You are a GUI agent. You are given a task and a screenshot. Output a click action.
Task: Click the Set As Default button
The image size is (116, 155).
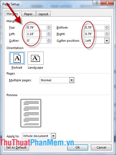pyautogui.click(x=17, y=147)
